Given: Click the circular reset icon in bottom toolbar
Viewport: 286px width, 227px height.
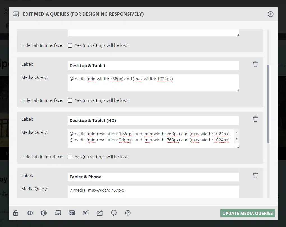Looking at the screenshot, I should click(x=114, y=213).
